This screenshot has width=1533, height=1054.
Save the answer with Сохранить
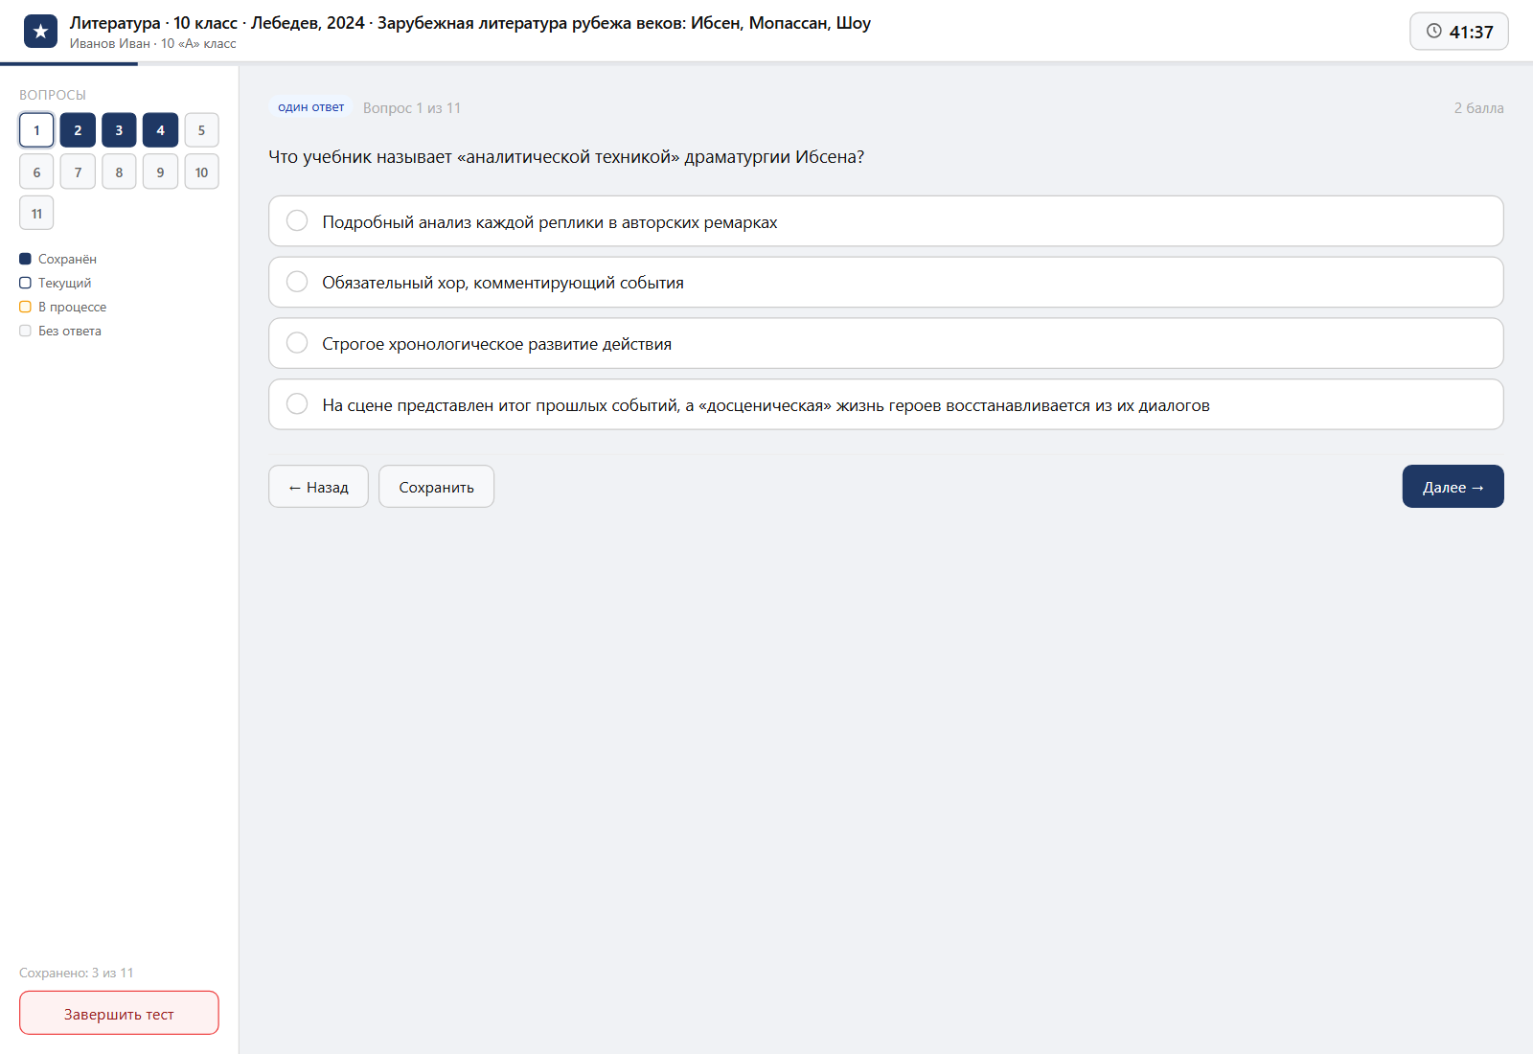click(436, 487)
